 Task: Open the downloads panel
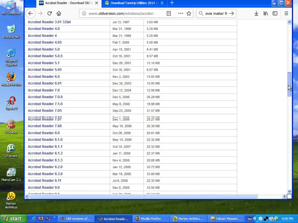(x=256, y=13)
